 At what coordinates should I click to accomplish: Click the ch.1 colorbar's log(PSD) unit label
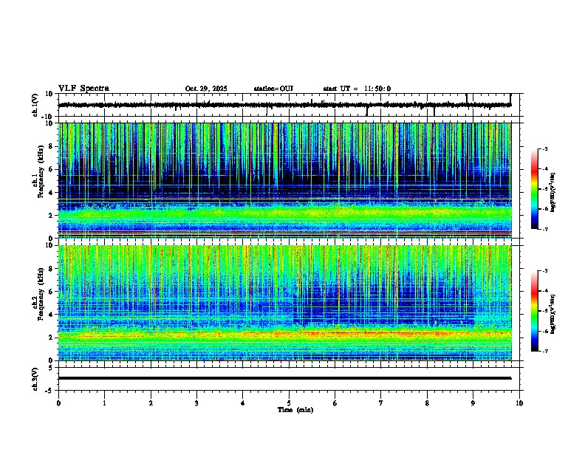[x=553, y=192]
